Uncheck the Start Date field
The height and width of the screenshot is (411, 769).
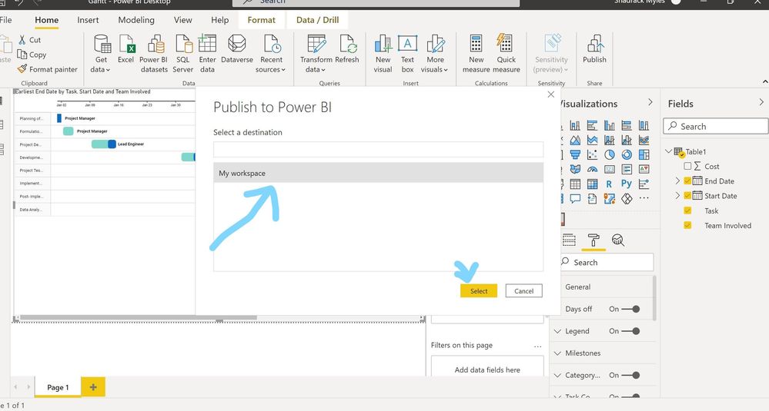(687, 196)
